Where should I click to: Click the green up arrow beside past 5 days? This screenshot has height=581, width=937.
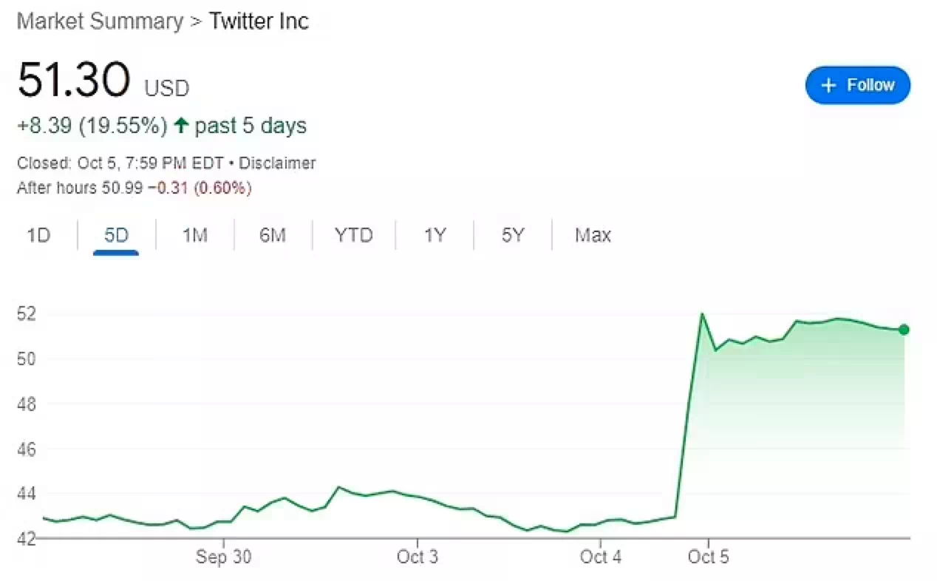click(x=181, y=126)
